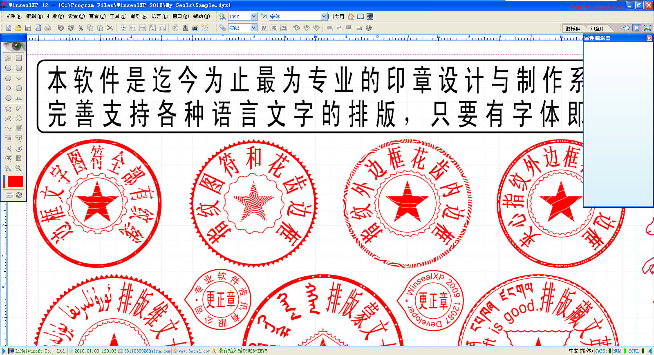654x355 pixels.
Task: Pick the five-pointed star tool
Action: pyautogui.click(x=8, y=109)
